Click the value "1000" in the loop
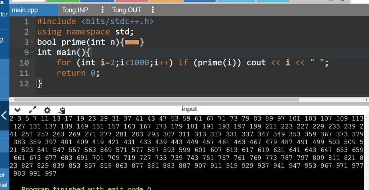The height and width of the screenshot is (190, 369). 139,63
